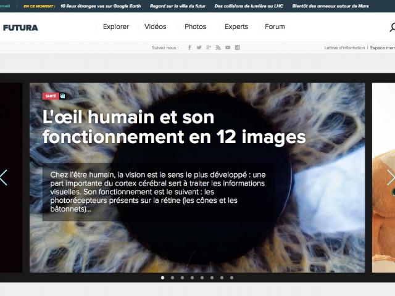
Task: Open the Explorer menu
Action: click(x=116, y=27)
